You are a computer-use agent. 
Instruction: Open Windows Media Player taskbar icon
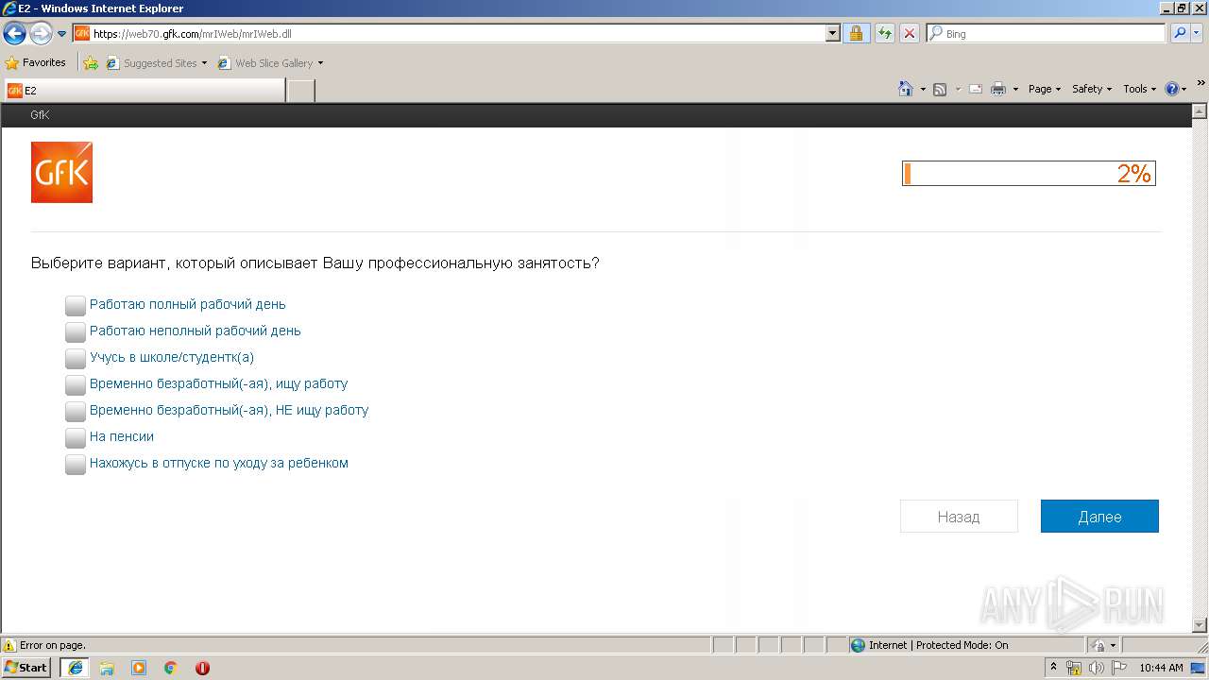click(x=139, y=668)
